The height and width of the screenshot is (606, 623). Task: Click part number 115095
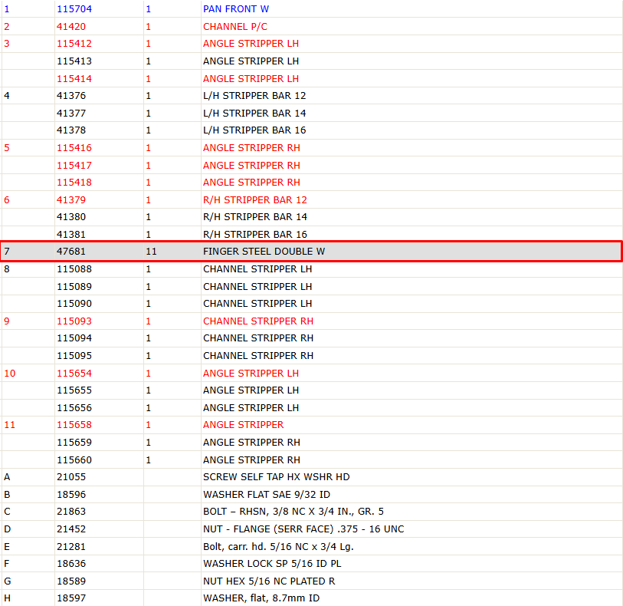click(74, 356)
